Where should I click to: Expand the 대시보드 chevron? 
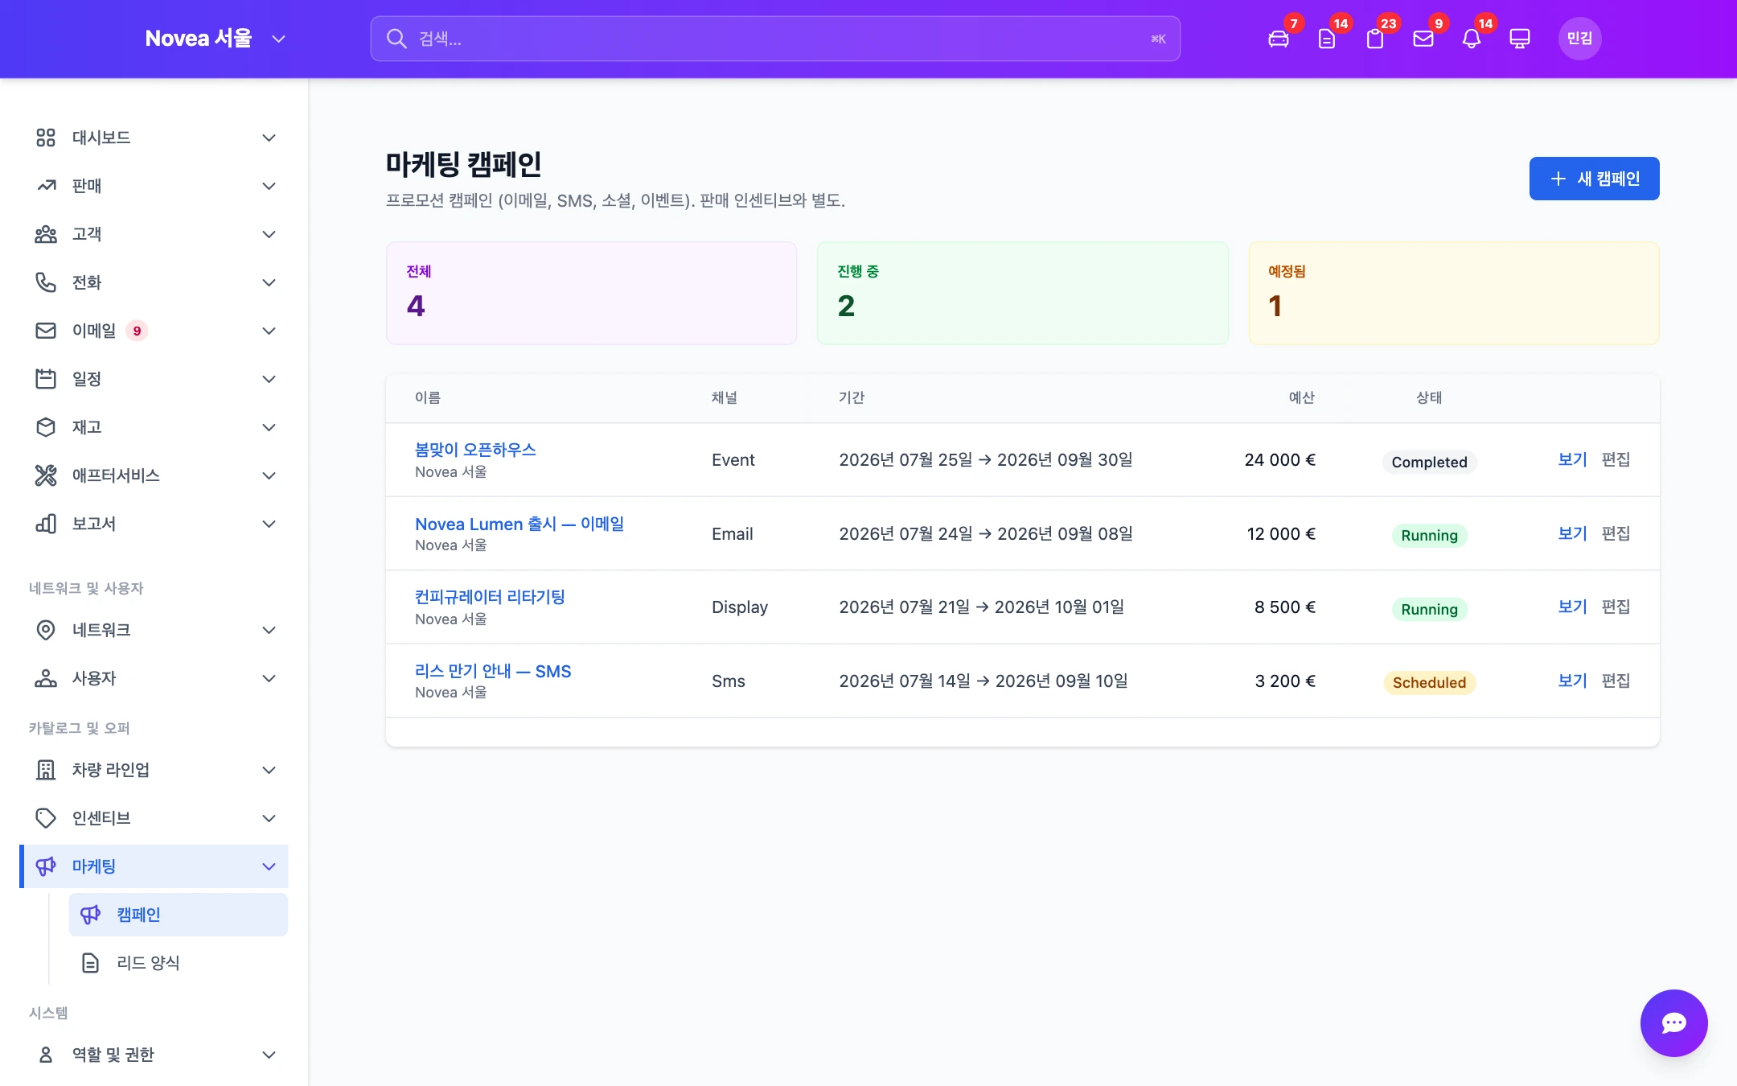(269, 138)
